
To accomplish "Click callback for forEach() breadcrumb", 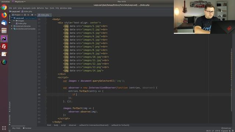I will (x=120, y=125).
